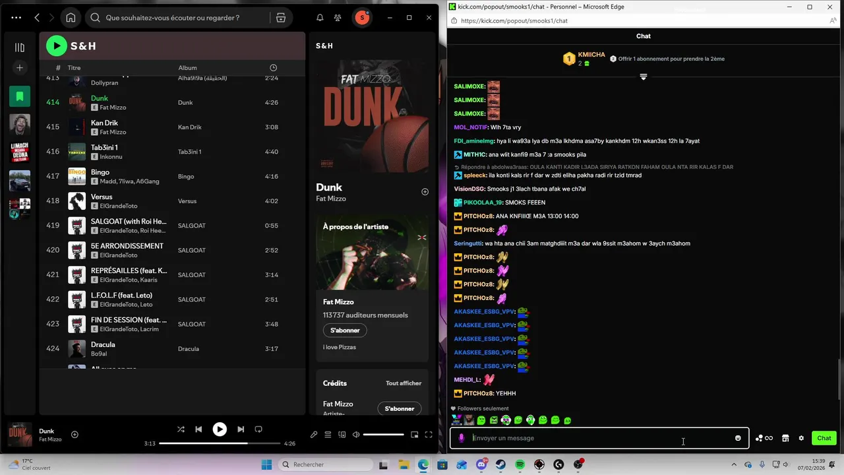
Task: Collapse the leaderboard with chevron below KMIICHA
Action: coord(644,77)
